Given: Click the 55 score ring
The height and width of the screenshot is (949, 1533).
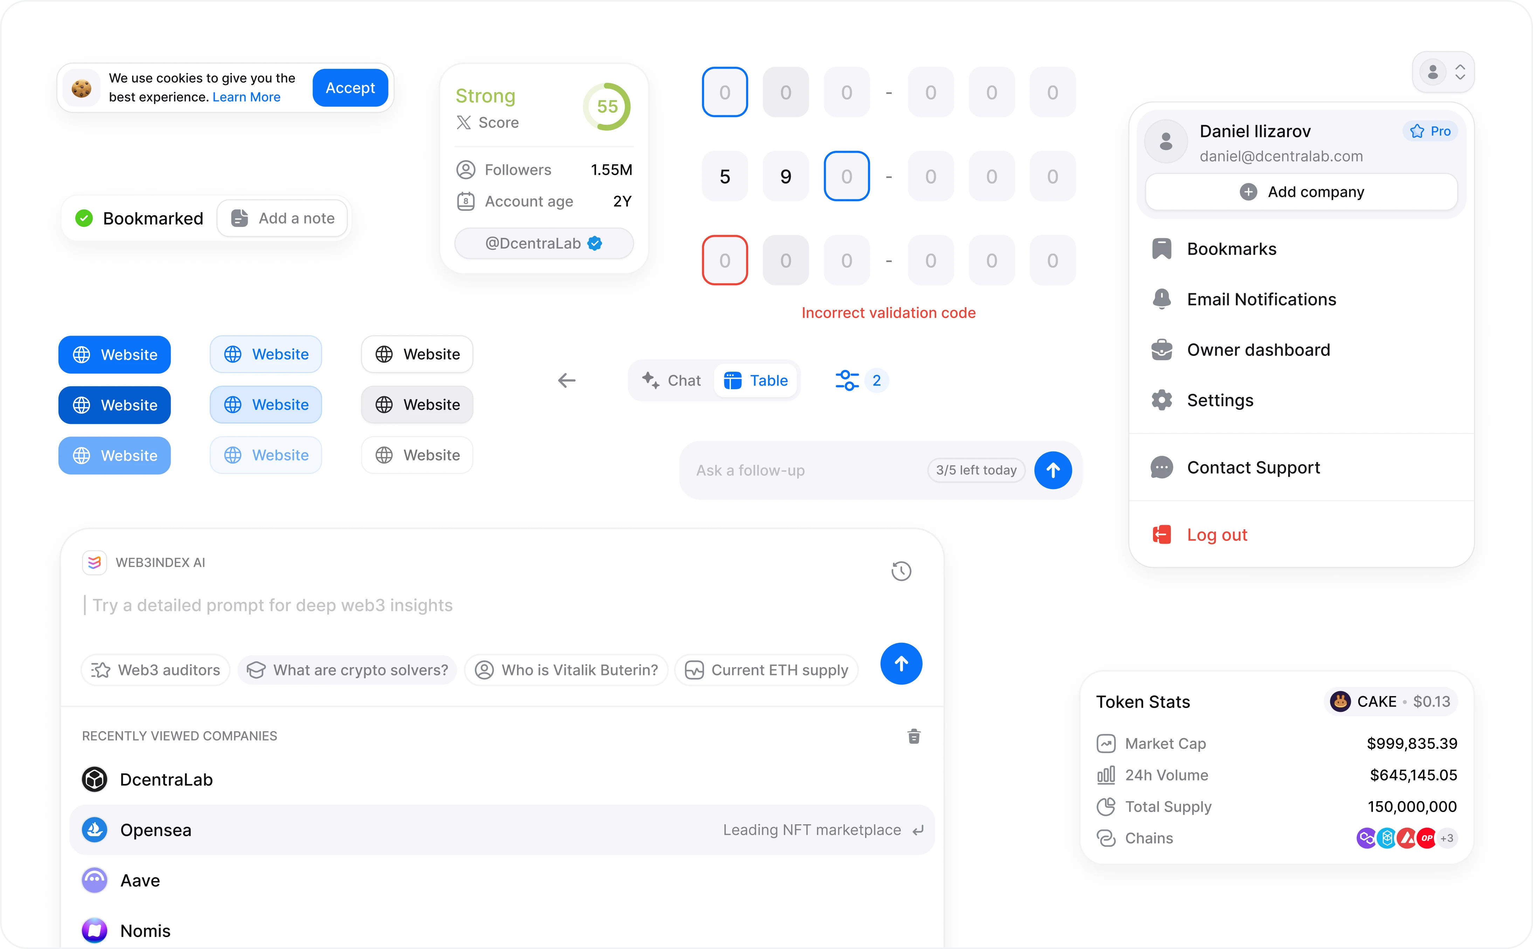Looking at the screenshot, I should coord(607,107).
